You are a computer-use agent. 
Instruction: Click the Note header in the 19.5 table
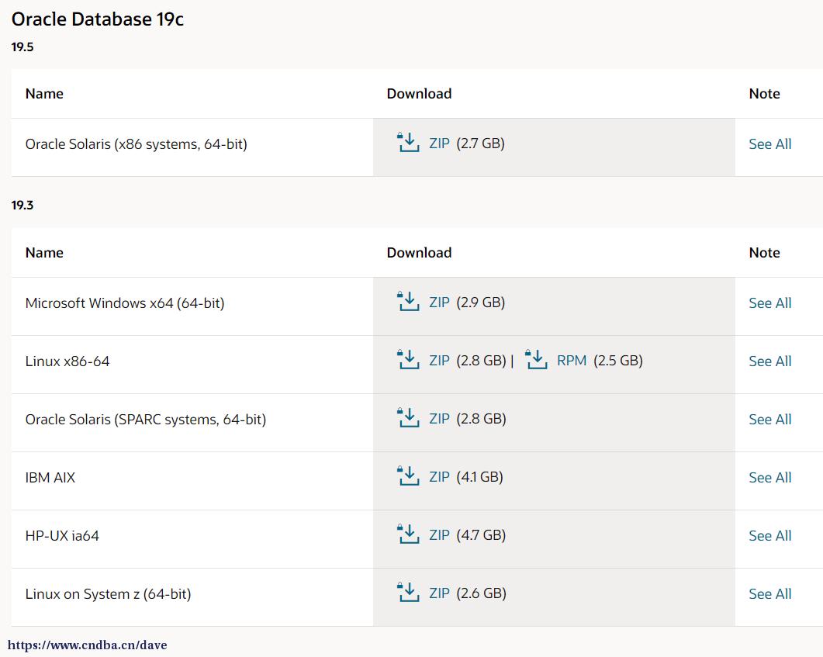[764, 93]
